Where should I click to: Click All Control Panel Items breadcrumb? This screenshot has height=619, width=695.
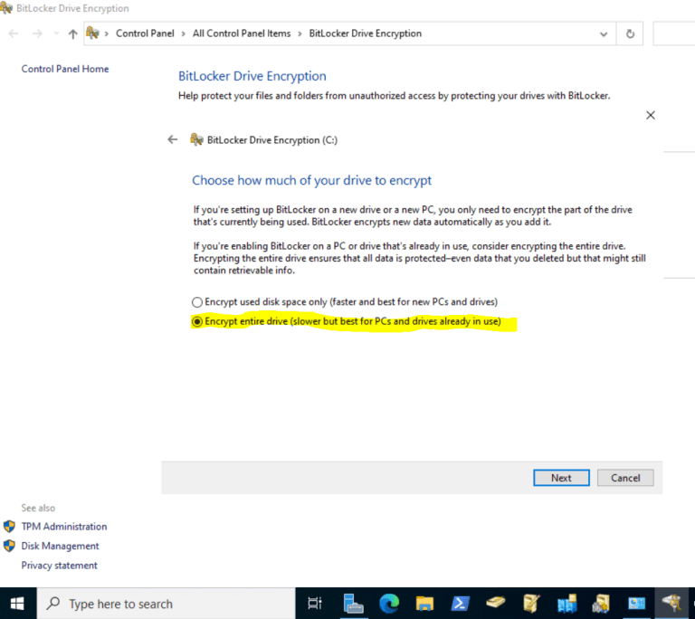(242, 33)
